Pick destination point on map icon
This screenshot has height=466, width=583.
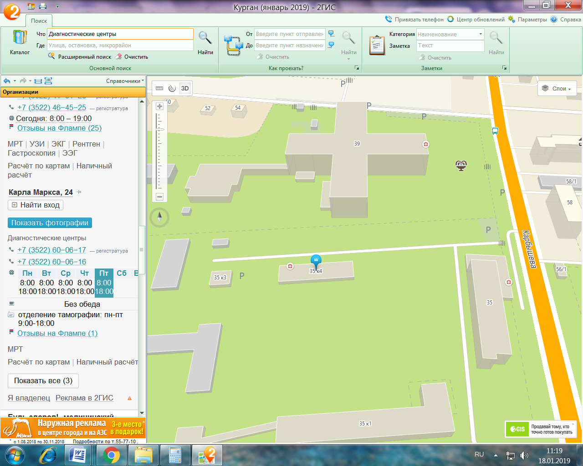tap(331, 45)
